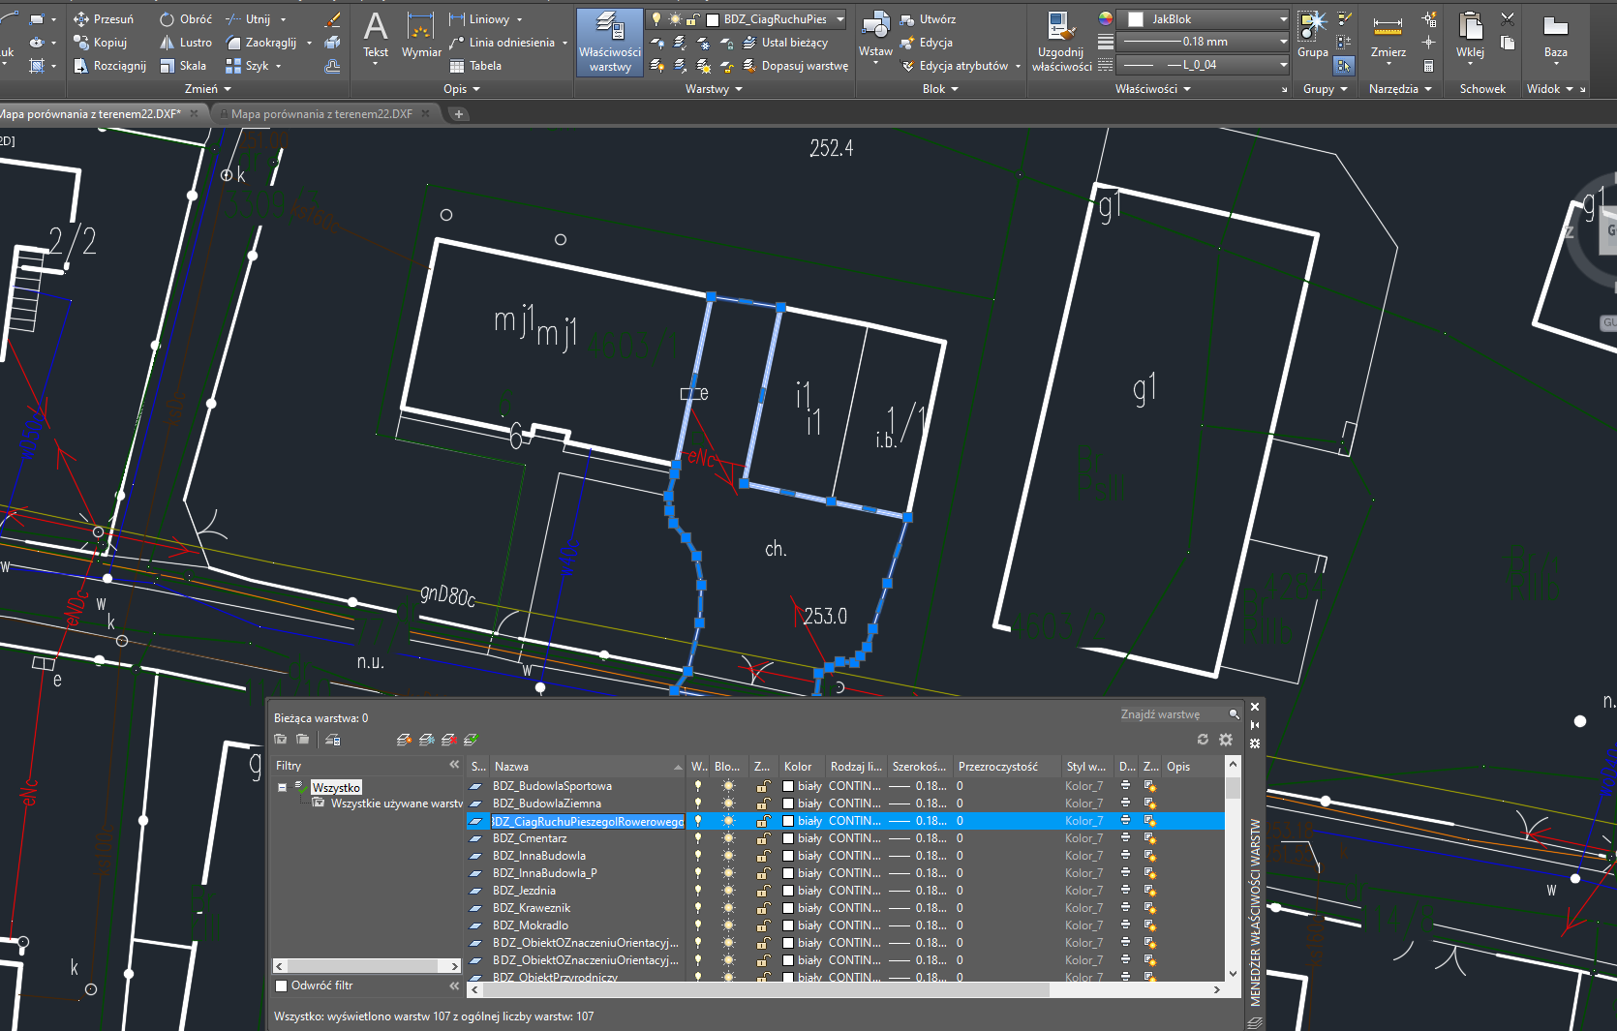1617x1031 pixels.
Task: Sort by the Nazwa column header
Action: click(587, 767)
